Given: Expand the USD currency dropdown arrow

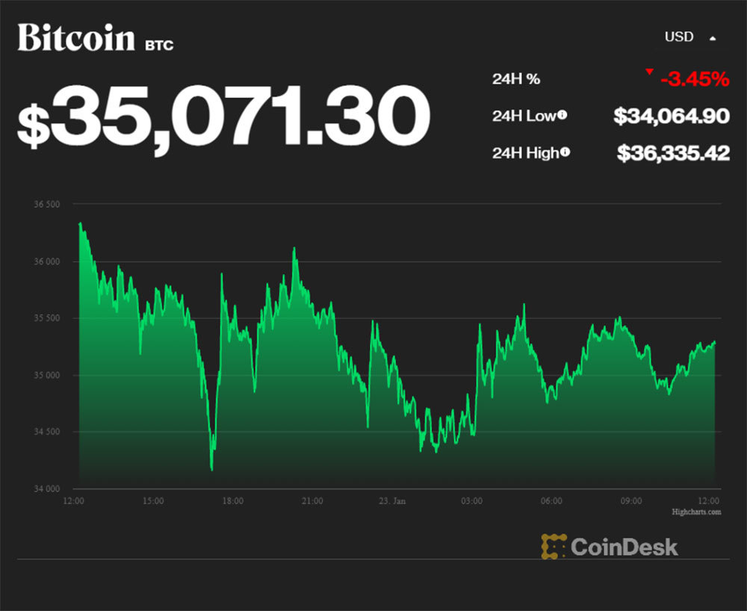Looking at the screenshot, I should pos(713,37).
